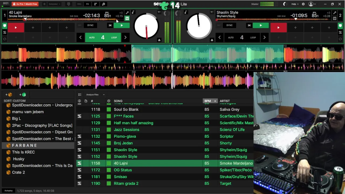Toggle deck 1 keylock microphone icon
This screenshot has width=345, height=194.
(x=127, y=13)
